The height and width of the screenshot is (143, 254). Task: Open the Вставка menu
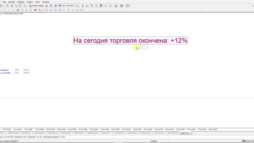[12, 2]
